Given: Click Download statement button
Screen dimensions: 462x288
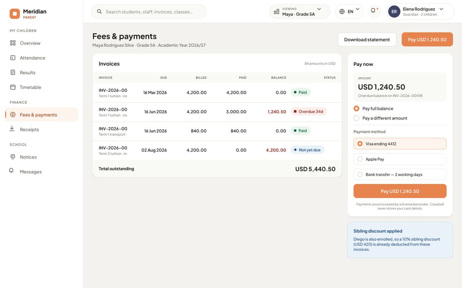Looking at the screenshot, I should click(x=367, y=40).
